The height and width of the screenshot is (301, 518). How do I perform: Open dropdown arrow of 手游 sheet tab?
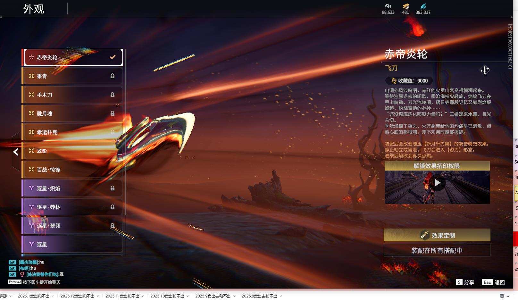coord(10,296)
